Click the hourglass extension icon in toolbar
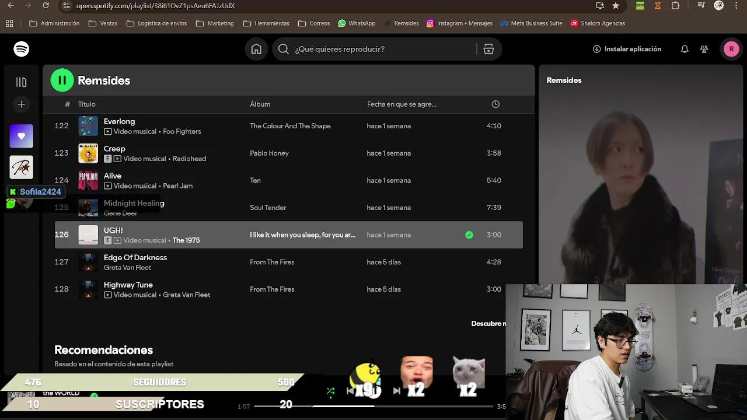 [658, 5]
